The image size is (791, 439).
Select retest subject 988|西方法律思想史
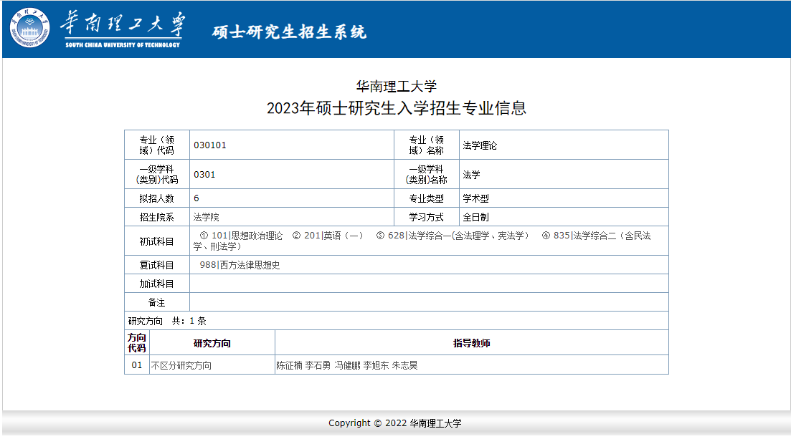[x=240, y=264]
